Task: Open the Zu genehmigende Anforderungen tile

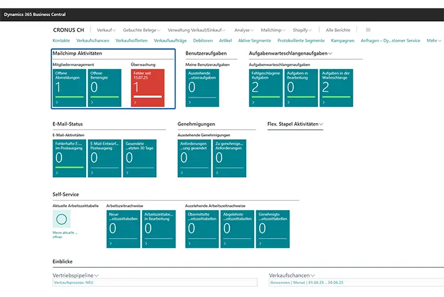Action: [229, 158]
